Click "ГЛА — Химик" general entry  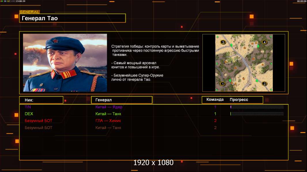tap(108, 121)
